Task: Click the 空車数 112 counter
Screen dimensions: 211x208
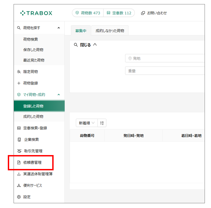Action: pyautogui.click(x=119, y=13)
